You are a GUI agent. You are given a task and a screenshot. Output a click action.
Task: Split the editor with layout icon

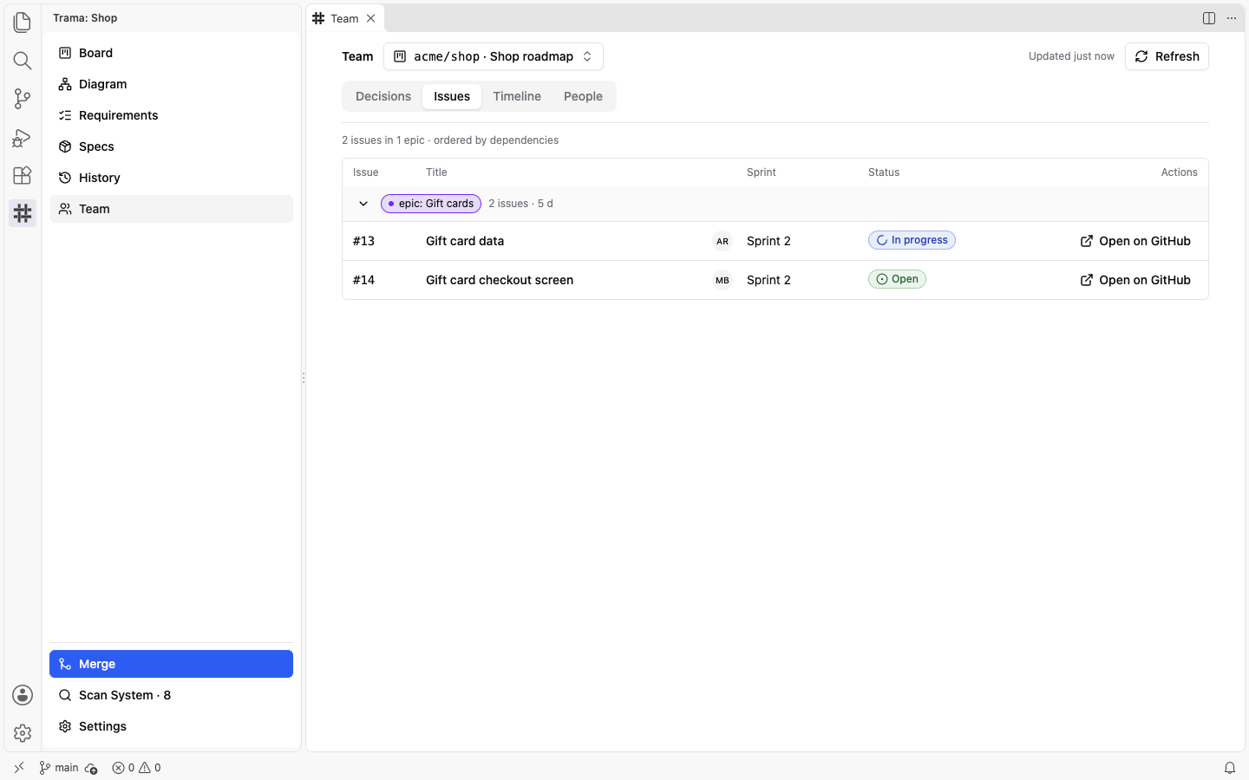(1209, 18)
